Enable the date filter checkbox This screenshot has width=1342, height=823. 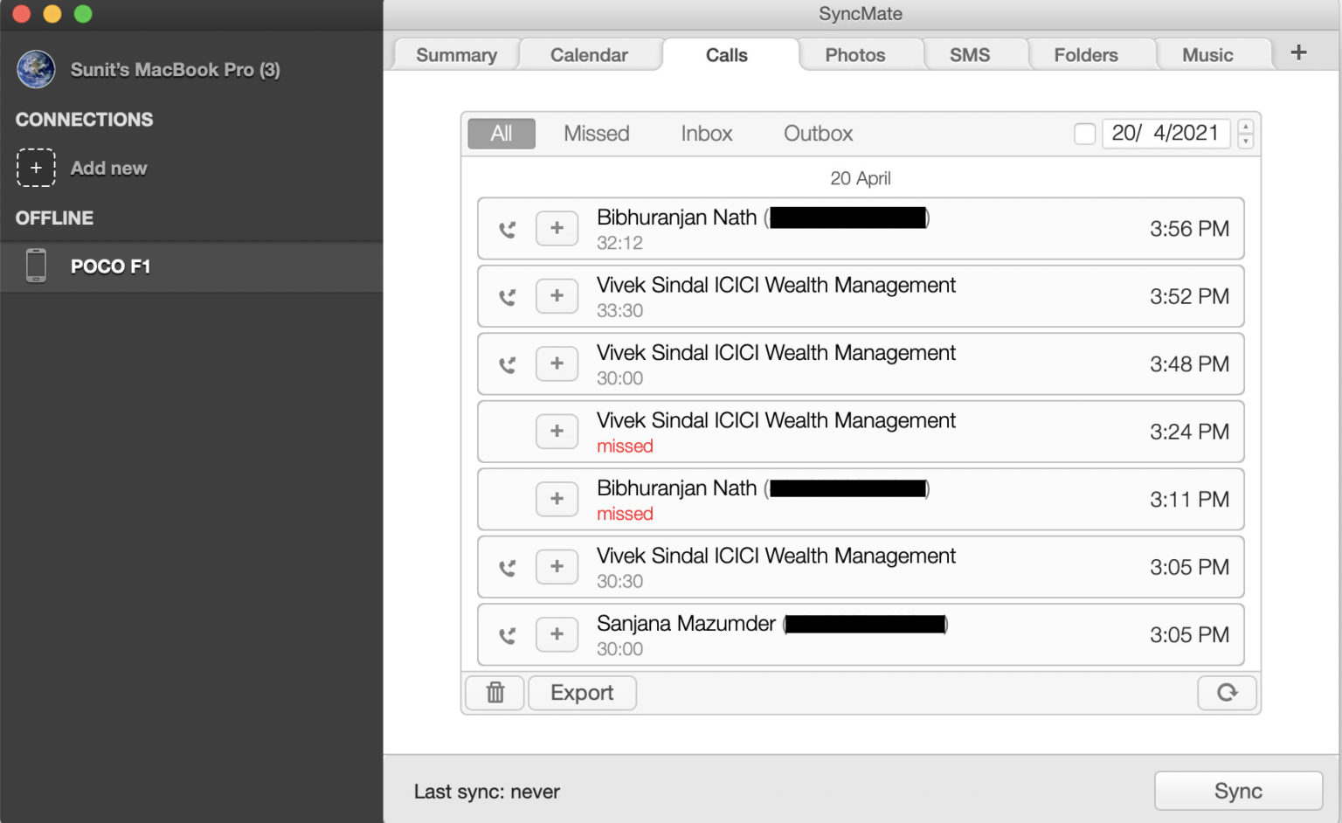point(1084,134)
